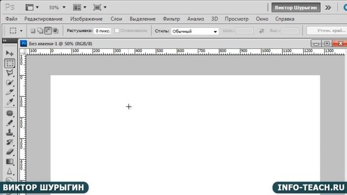Select the Gradient tool
The width and height of the screenshot is (347, 195).
[x=10, y=161]
